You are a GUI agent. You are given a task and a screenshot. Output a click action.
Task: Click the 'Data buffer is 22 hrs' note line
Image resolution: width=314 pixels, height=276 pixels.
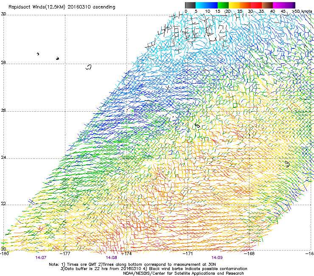click(x=154, y=269)
